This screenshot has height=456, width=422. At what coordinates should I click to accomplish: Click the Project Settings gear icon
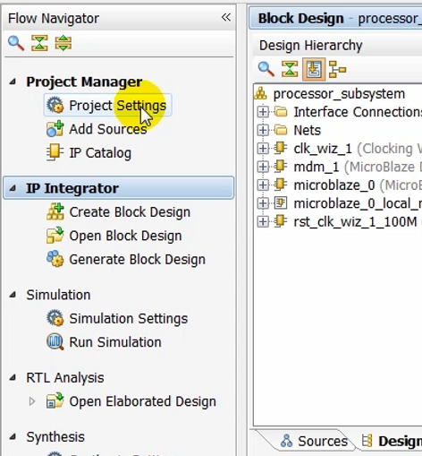tap(55, 105)
